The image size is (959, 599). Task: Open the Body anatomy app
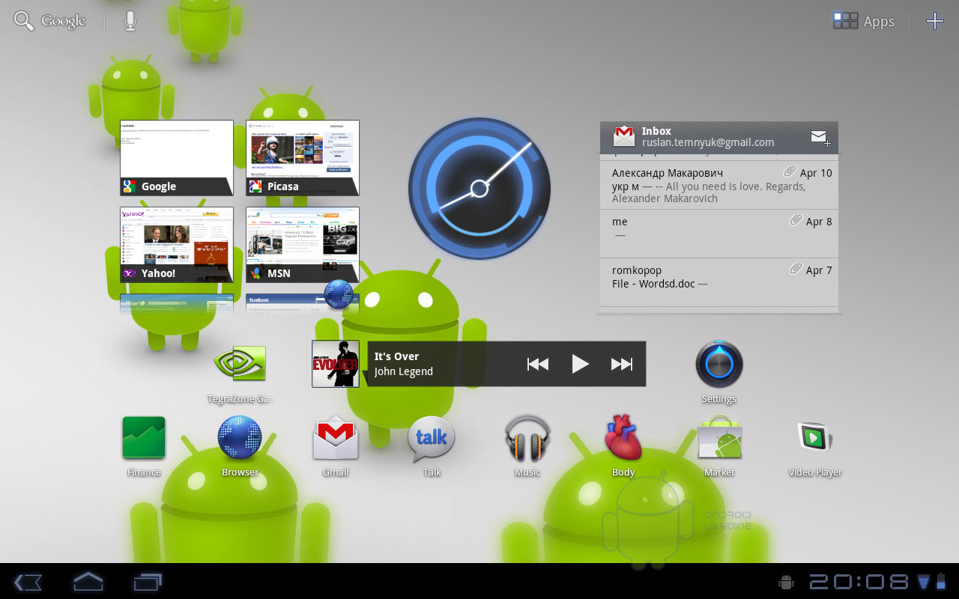[623, 446]
